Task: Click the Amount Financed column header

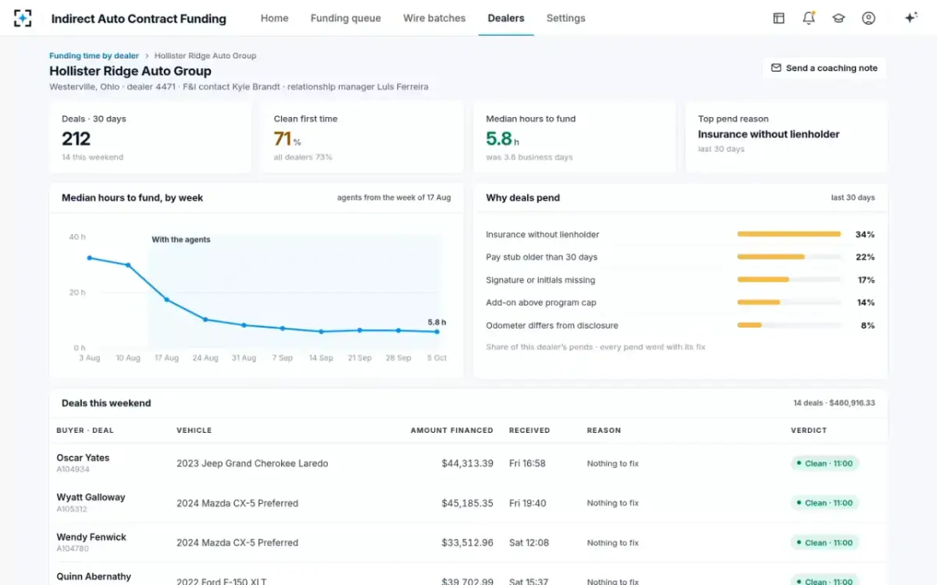Action: click(452, 430)
